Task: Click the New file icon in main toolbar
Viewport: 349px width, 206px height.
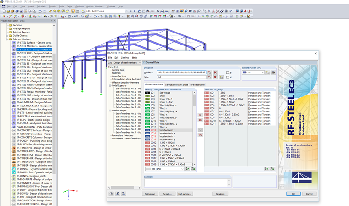Action: point(4,11)
